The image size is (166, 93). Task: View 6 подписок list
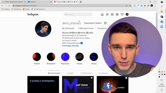point(102,28)
